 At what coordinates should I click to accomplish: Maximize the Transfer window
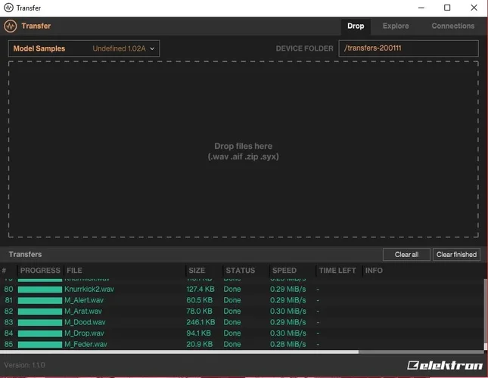(447, 8)
